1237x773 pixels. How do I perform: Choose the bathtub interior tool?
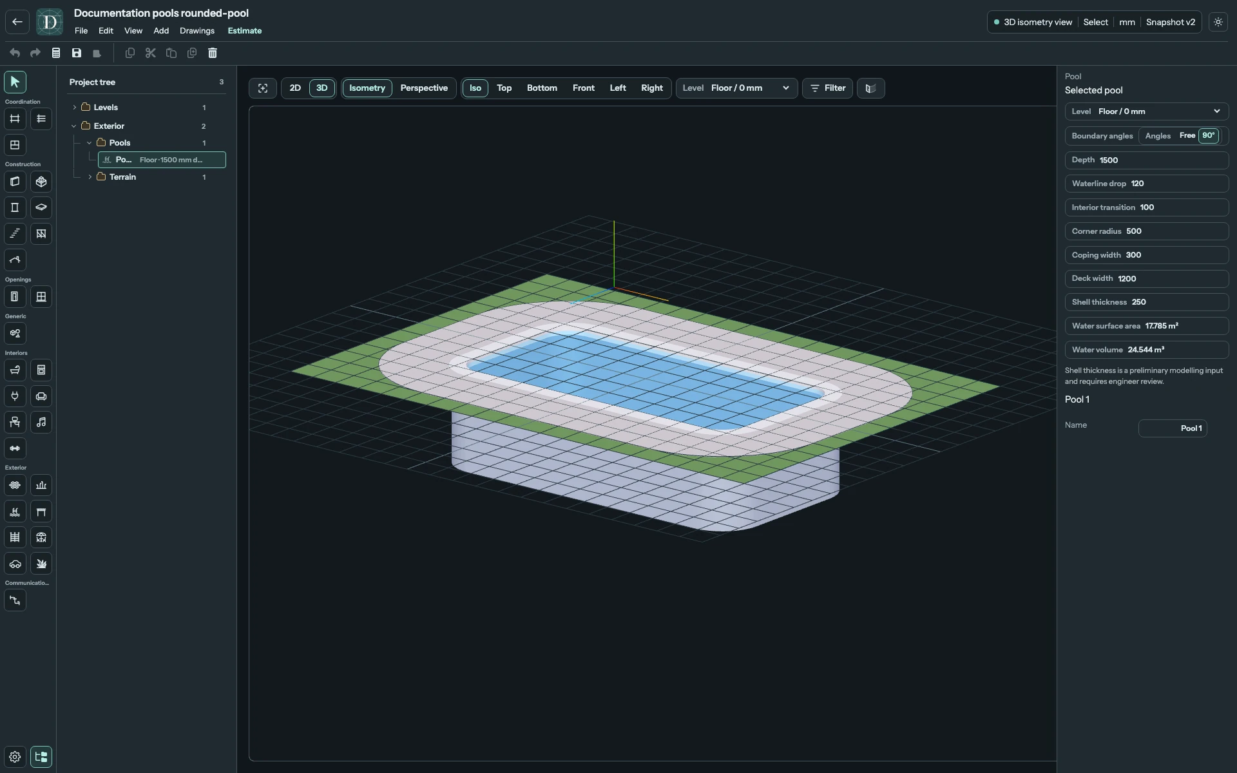click(x=15, y=370)
